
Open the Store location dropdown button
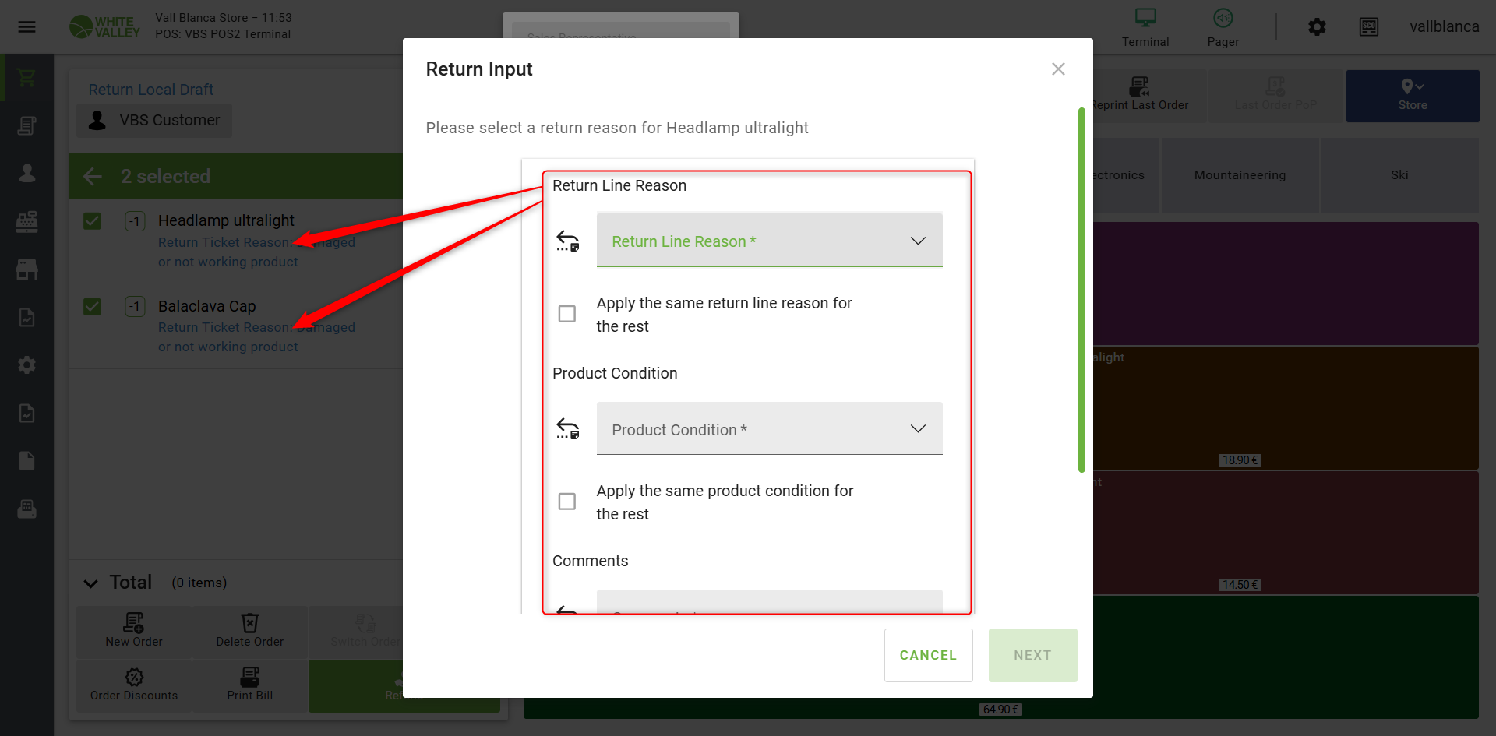point(1413,96)
